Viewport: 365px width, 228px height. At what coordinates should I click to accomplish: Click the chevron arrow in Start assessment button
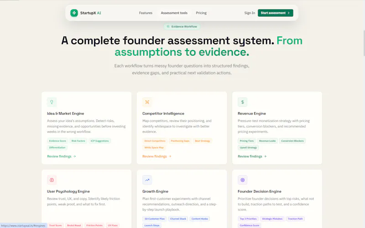[x=289, y=13]
